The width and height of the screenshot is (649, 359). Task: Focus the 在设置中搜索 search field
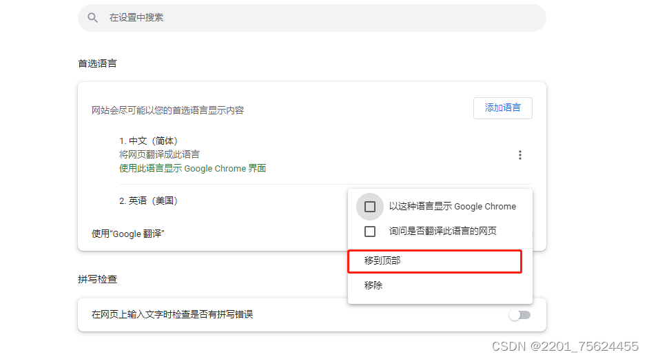311,18
